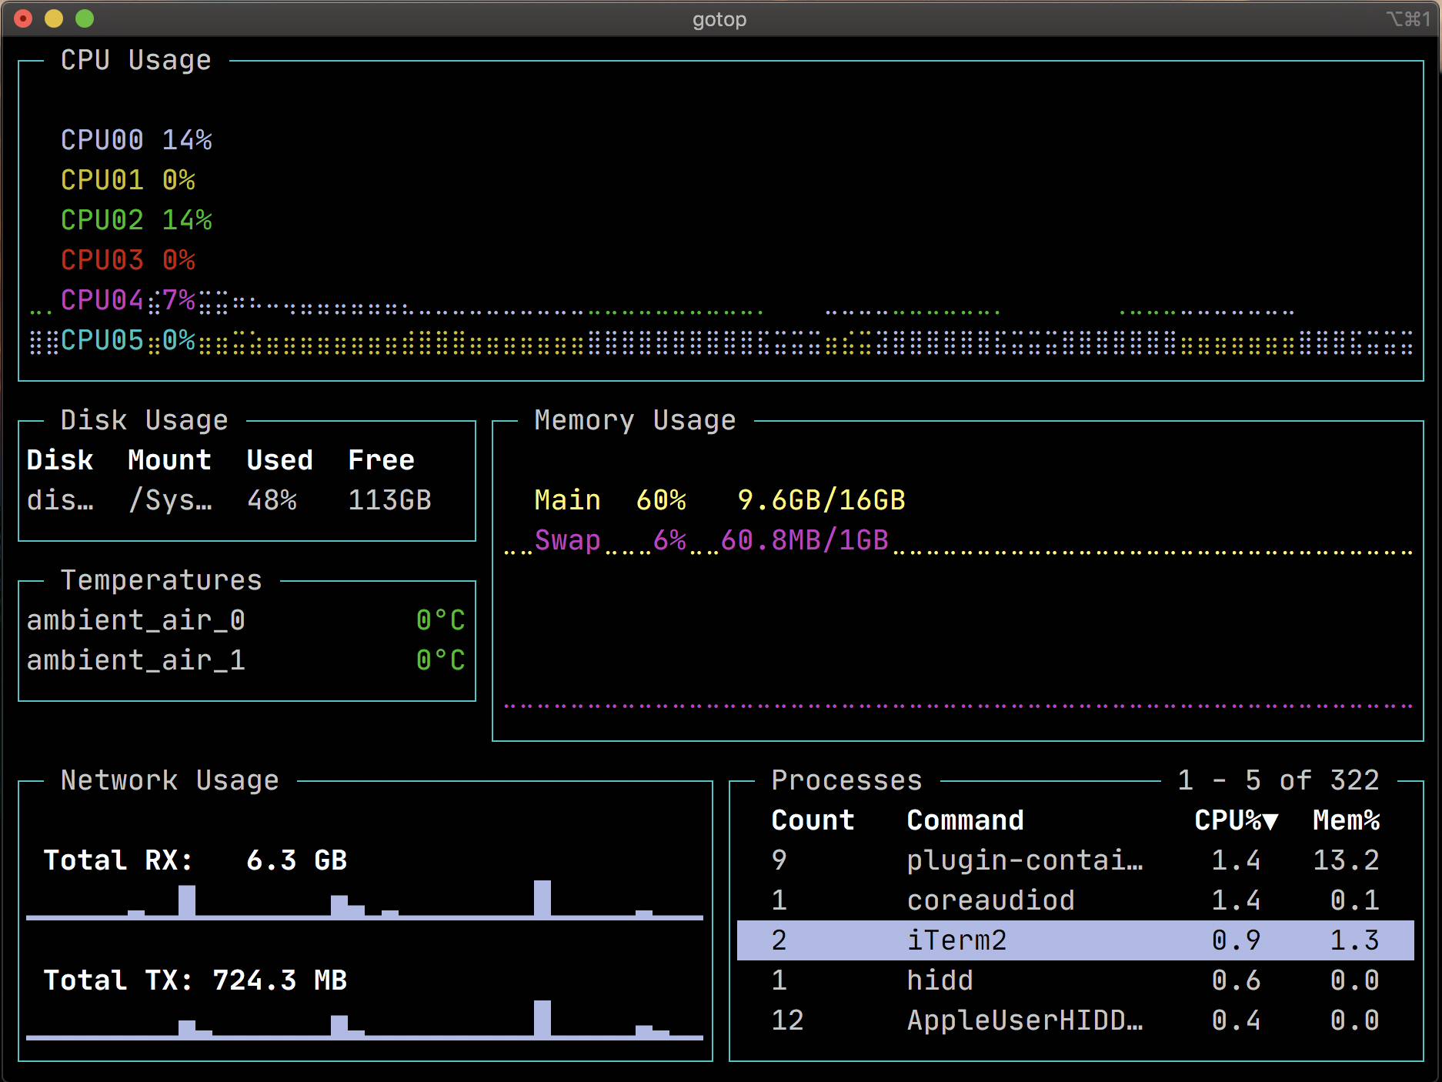Click the Free column header

point(381,460)
